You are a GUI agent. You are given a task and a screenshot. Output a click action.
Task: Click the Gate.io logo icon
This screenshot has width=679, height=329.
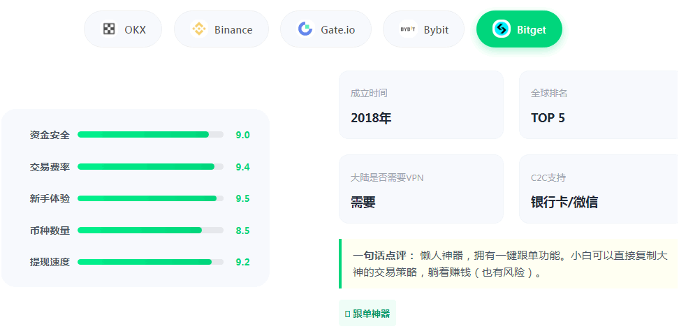tap(305, 29)
